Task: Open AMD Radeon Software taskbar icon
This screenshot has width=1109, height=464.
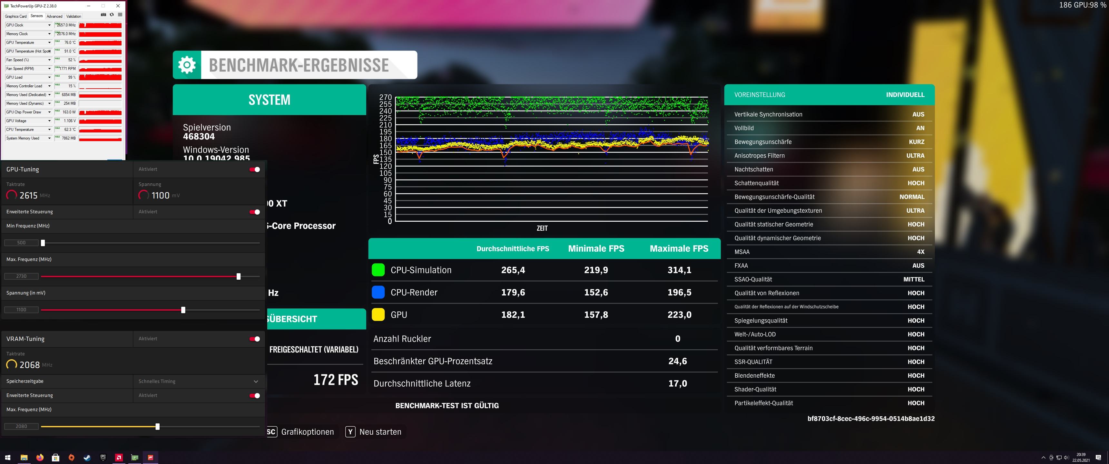Action: click(x=119, y=458)
